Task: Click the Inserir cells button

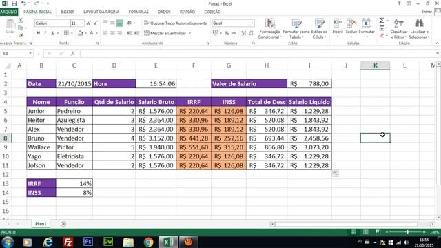Action: pyautogui.click(x=338, y=29)
